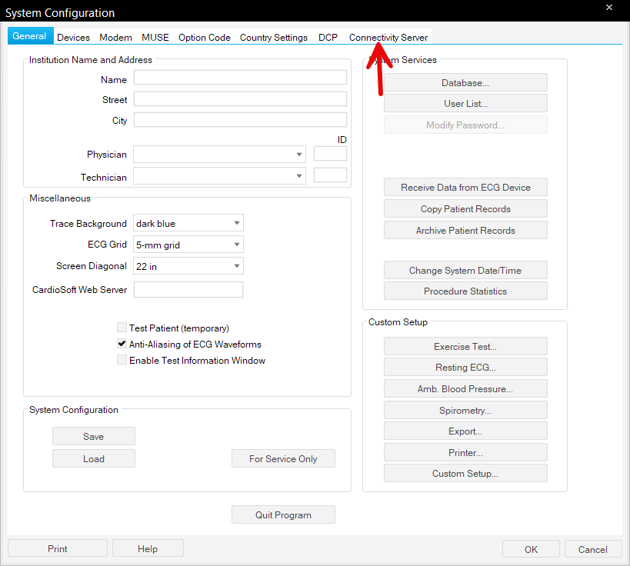Switch to the Devices tab
This screenshot has height=566, width=630.
tap(73, 37)
